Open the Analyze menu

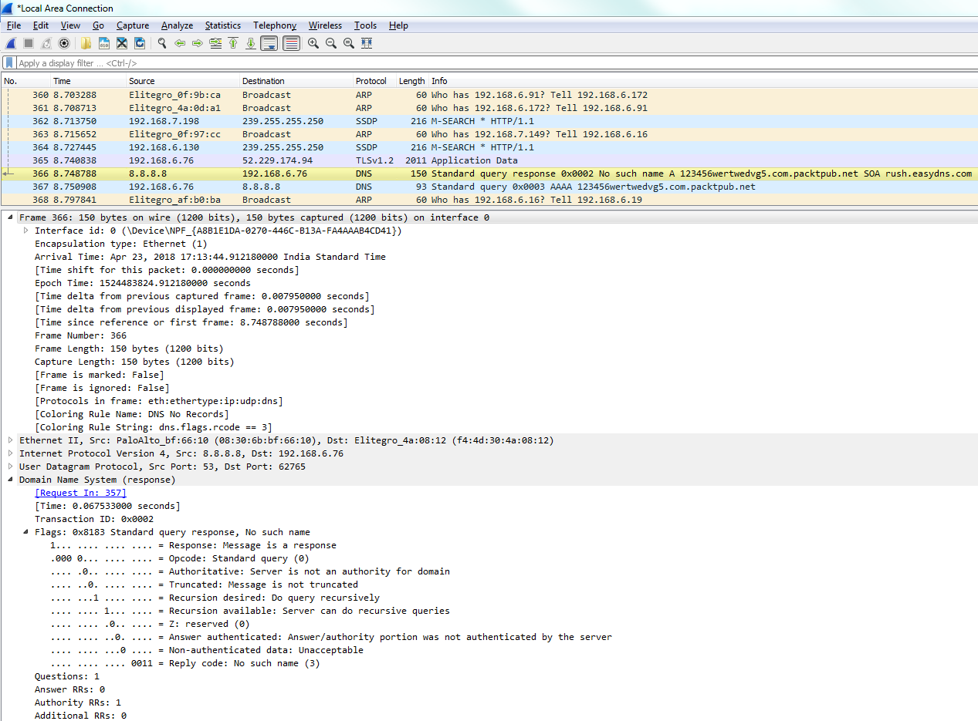click(x=177, y=25)
